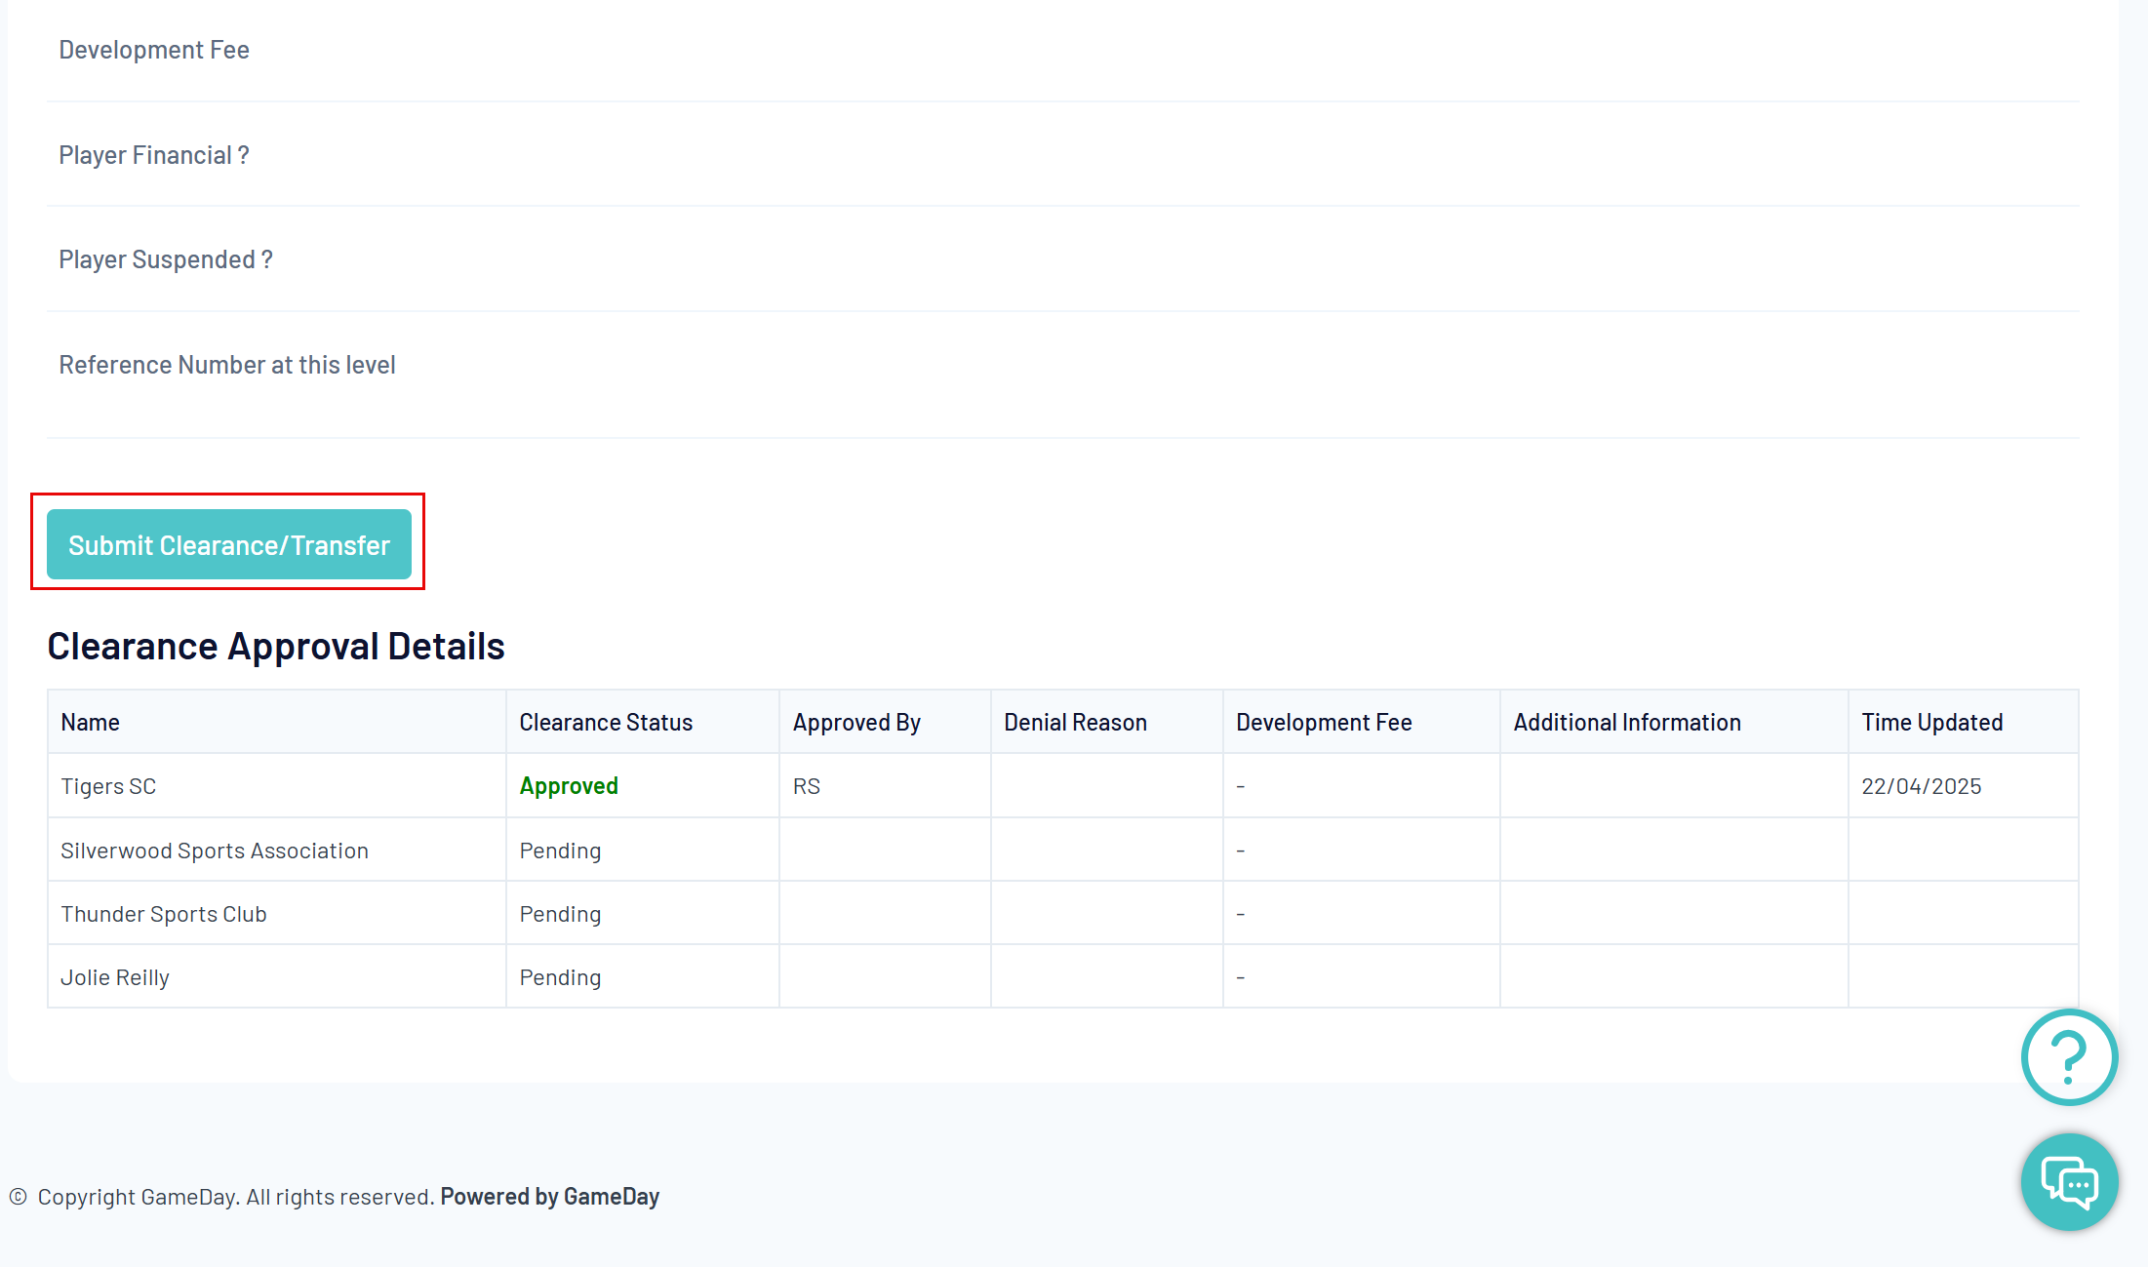Select the Jolie Reilly row
2148x1267 pixels.
[115, 977]
